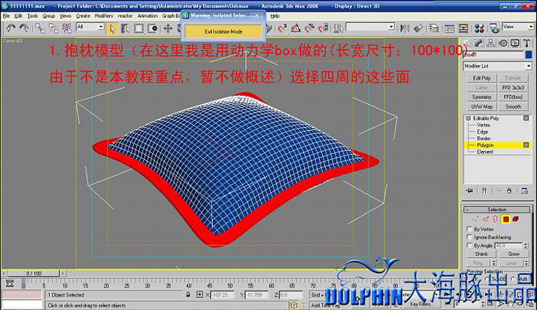Collapse the Editable Poly stack entry
The width and height of the screenshot is (537, 310).
point(468,118)
